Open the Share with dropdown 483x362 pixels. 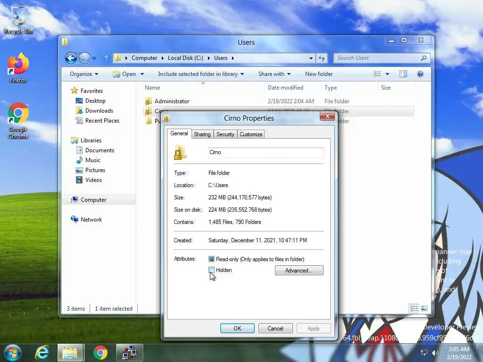point(274,74)
